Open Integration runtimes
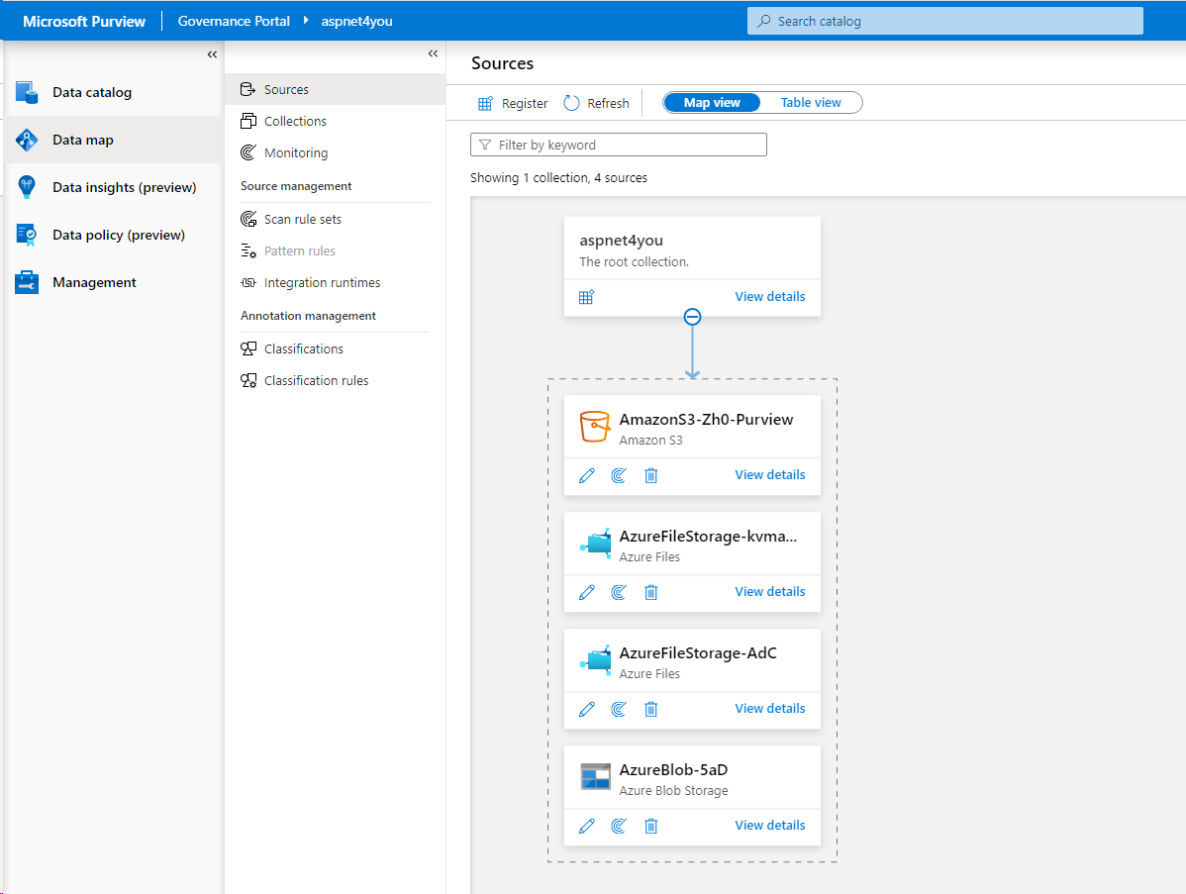This screenshot has width=1186, height=894. point(335,283)
